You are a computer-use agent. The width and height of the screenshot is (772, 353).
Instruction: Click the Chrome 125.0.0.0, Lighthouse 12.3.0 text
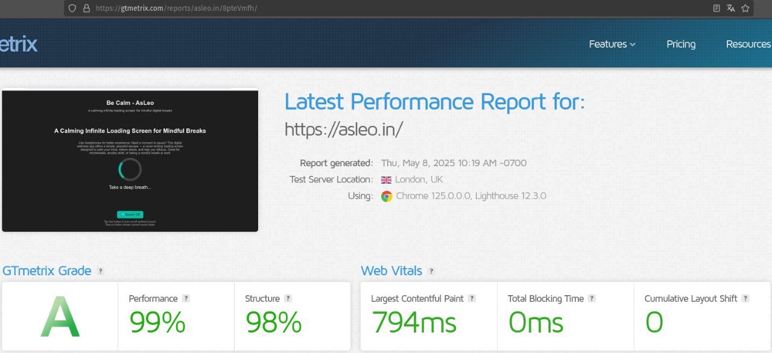(x=471, y=196)
